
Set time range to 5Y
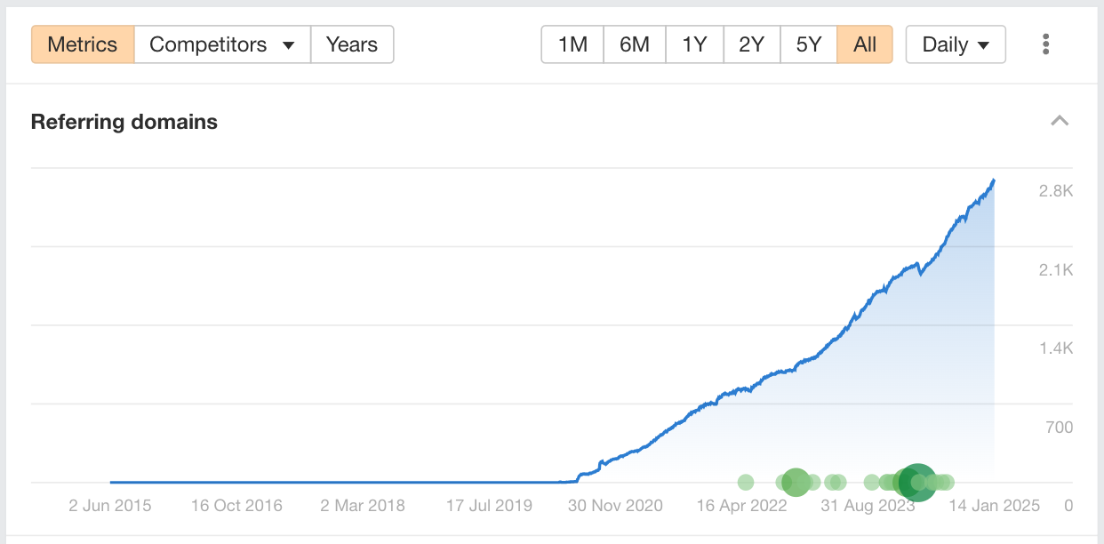(809, 44)
